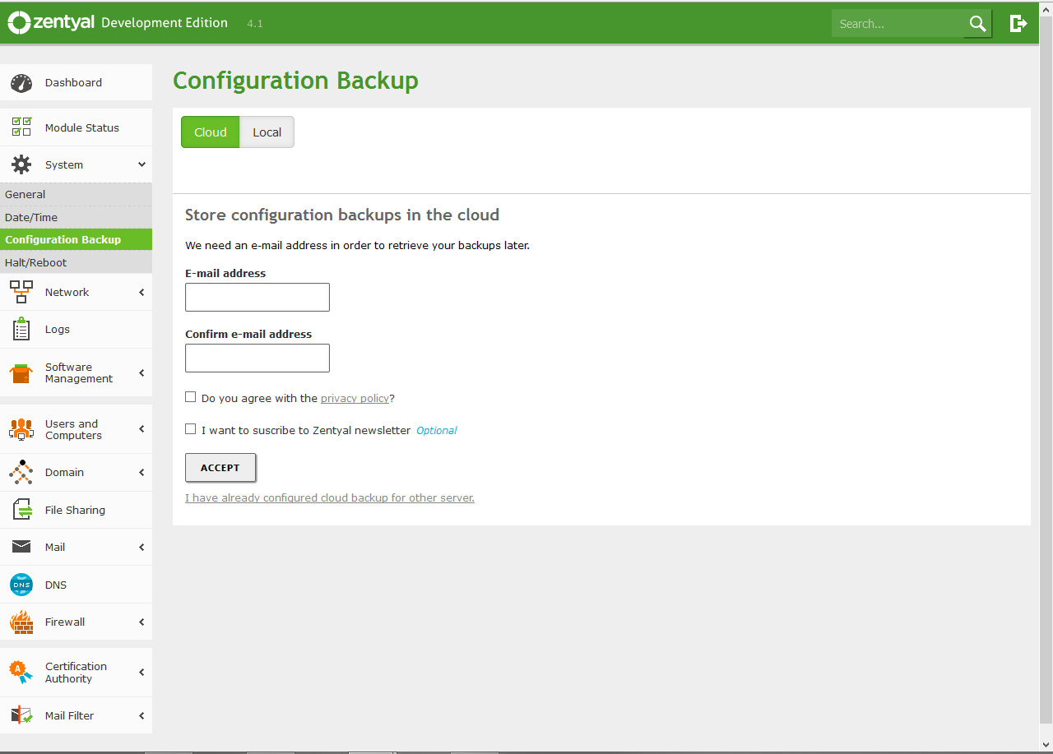Expand the Firewall menu arrow

(x=141, y=622)
